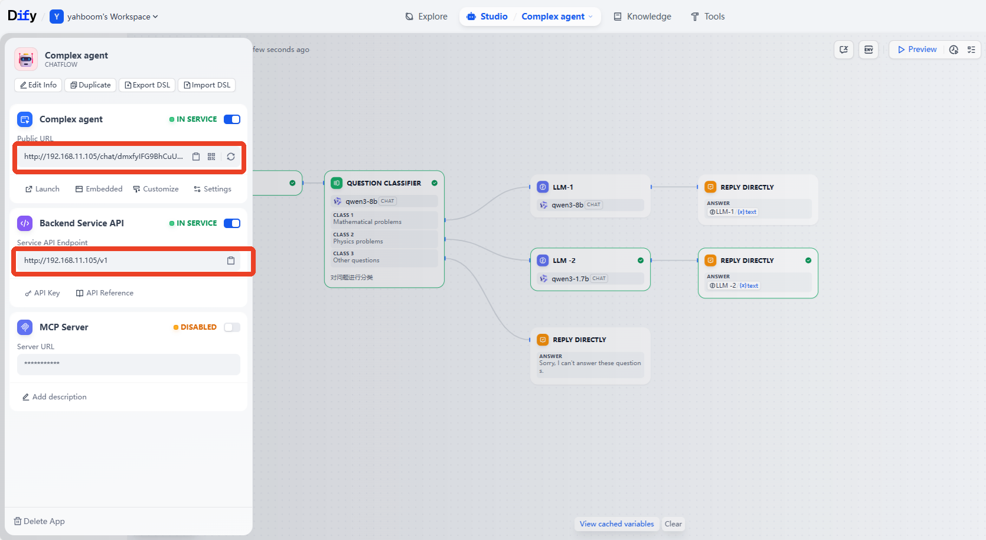Show the Public URL QR code

pos(211,157)
